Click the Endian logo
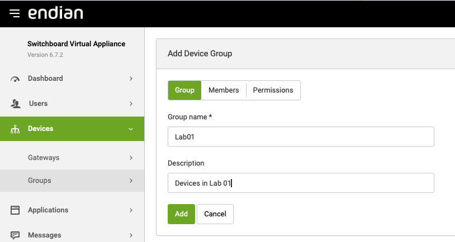The width and height of the screenshot is (455, 242). click(x=56, y=13)
